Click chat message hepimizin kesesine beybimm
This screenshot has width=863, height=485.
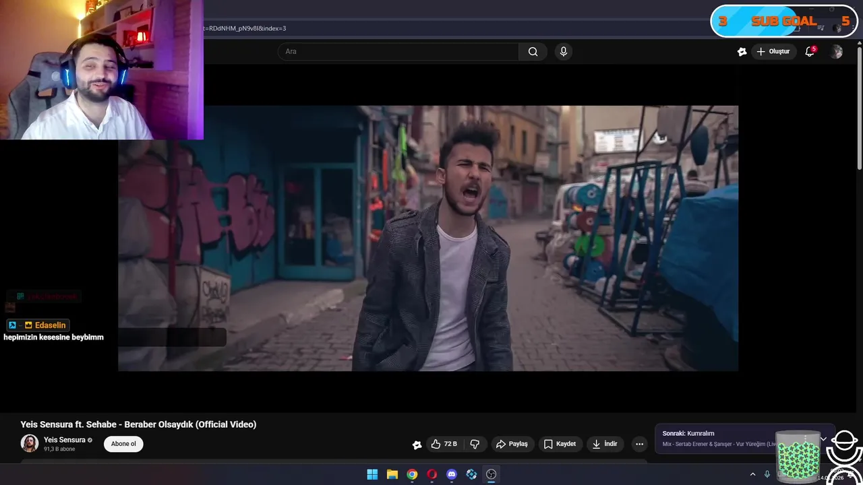(x=53, y=337)
